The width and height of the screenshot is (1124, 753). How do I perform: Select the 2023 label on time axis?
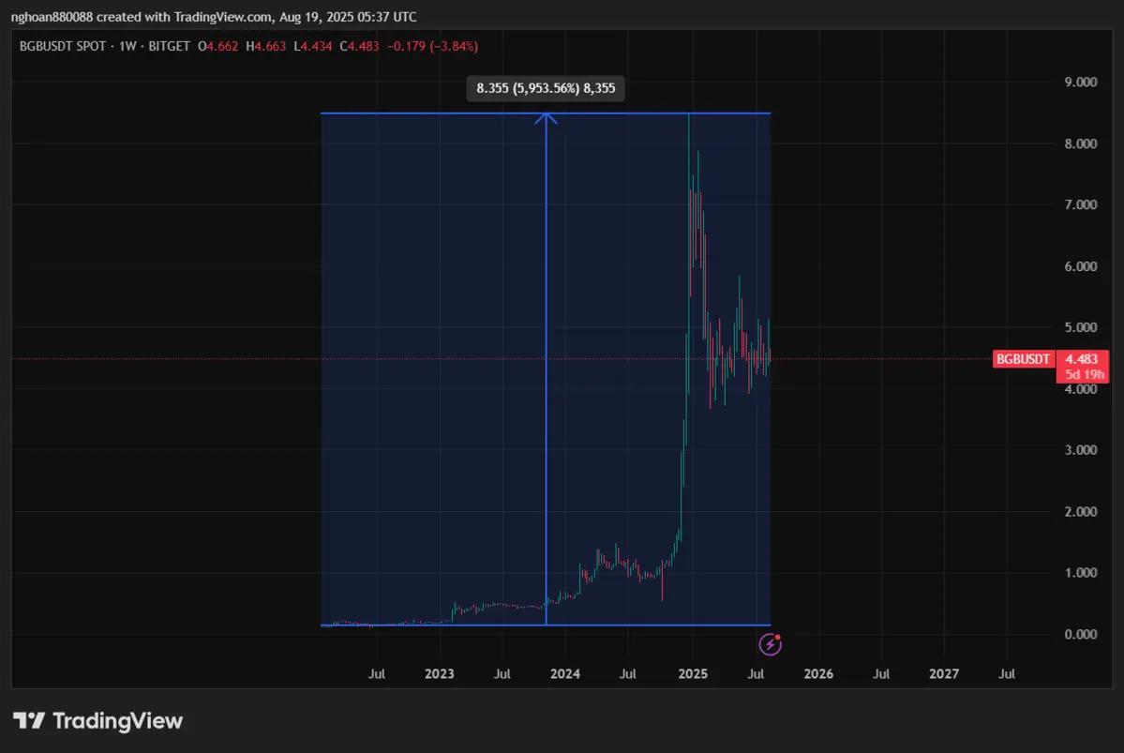440,673
